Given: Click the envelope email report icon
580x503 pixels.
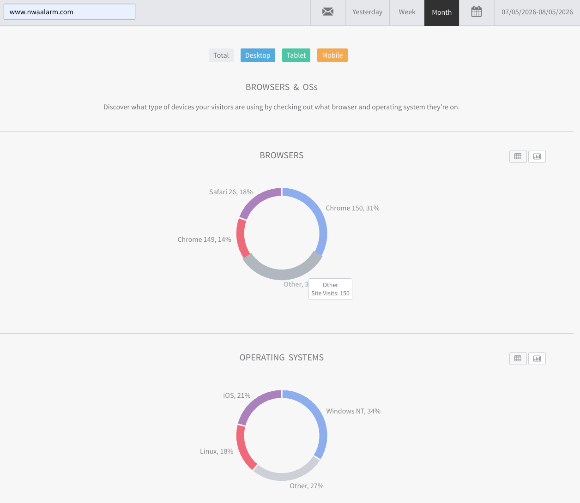Looking at the screenshot, I should coord(328,12).
